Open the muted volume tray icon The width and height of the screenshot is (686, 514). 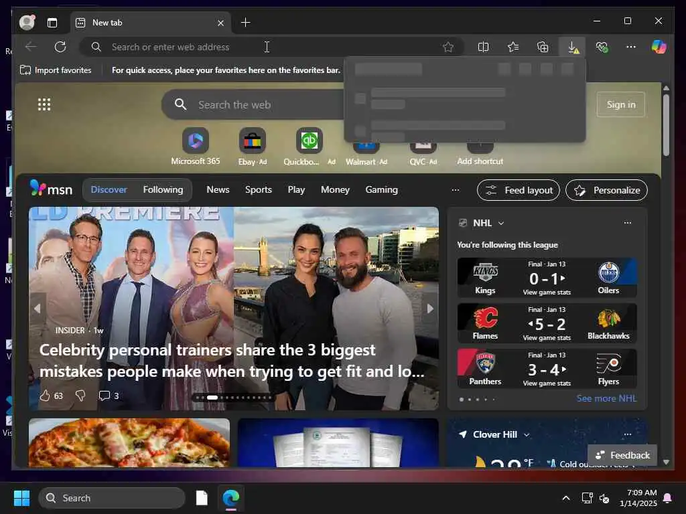point(604,498)
